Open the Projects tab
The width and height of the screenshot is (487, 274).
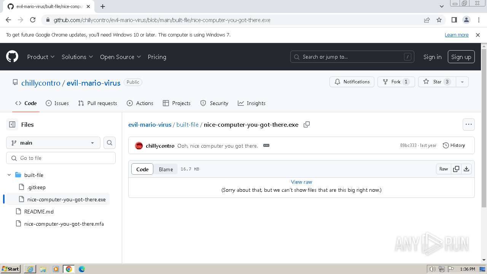(177, 103)
